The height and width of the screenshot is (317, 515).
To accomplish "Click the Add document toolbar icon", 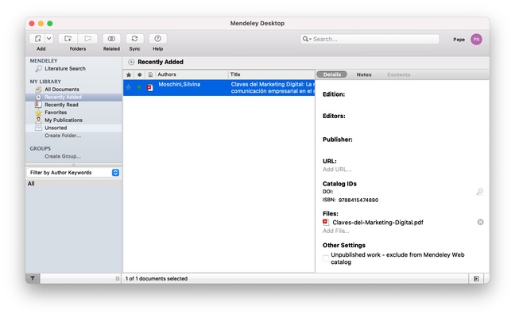I will [38, 39].
